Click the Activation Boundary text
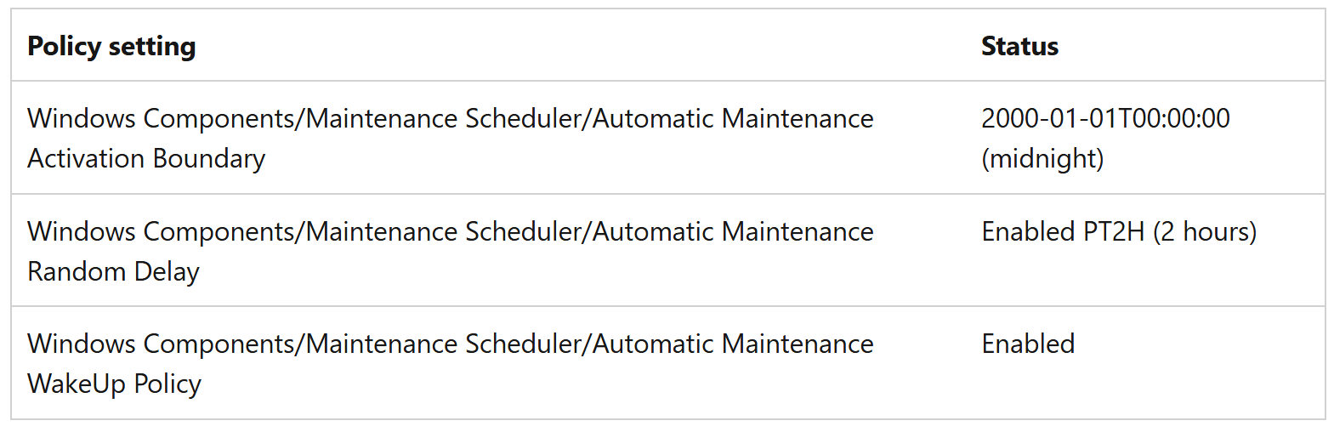Image resolution: width=1334 pixels, height=432 pixels. click(x=146, y=158)
